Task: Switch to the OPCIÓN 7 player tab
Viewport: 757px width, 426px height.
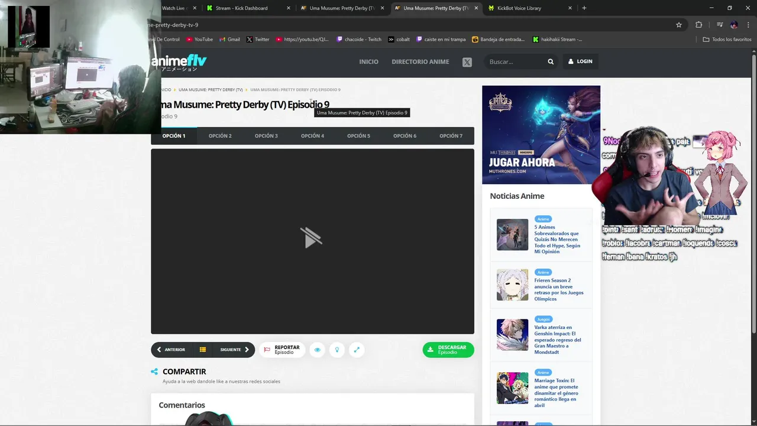Action: 451,136
